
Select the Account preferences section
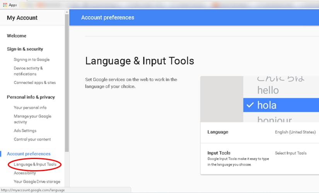(x=29, y=154)
